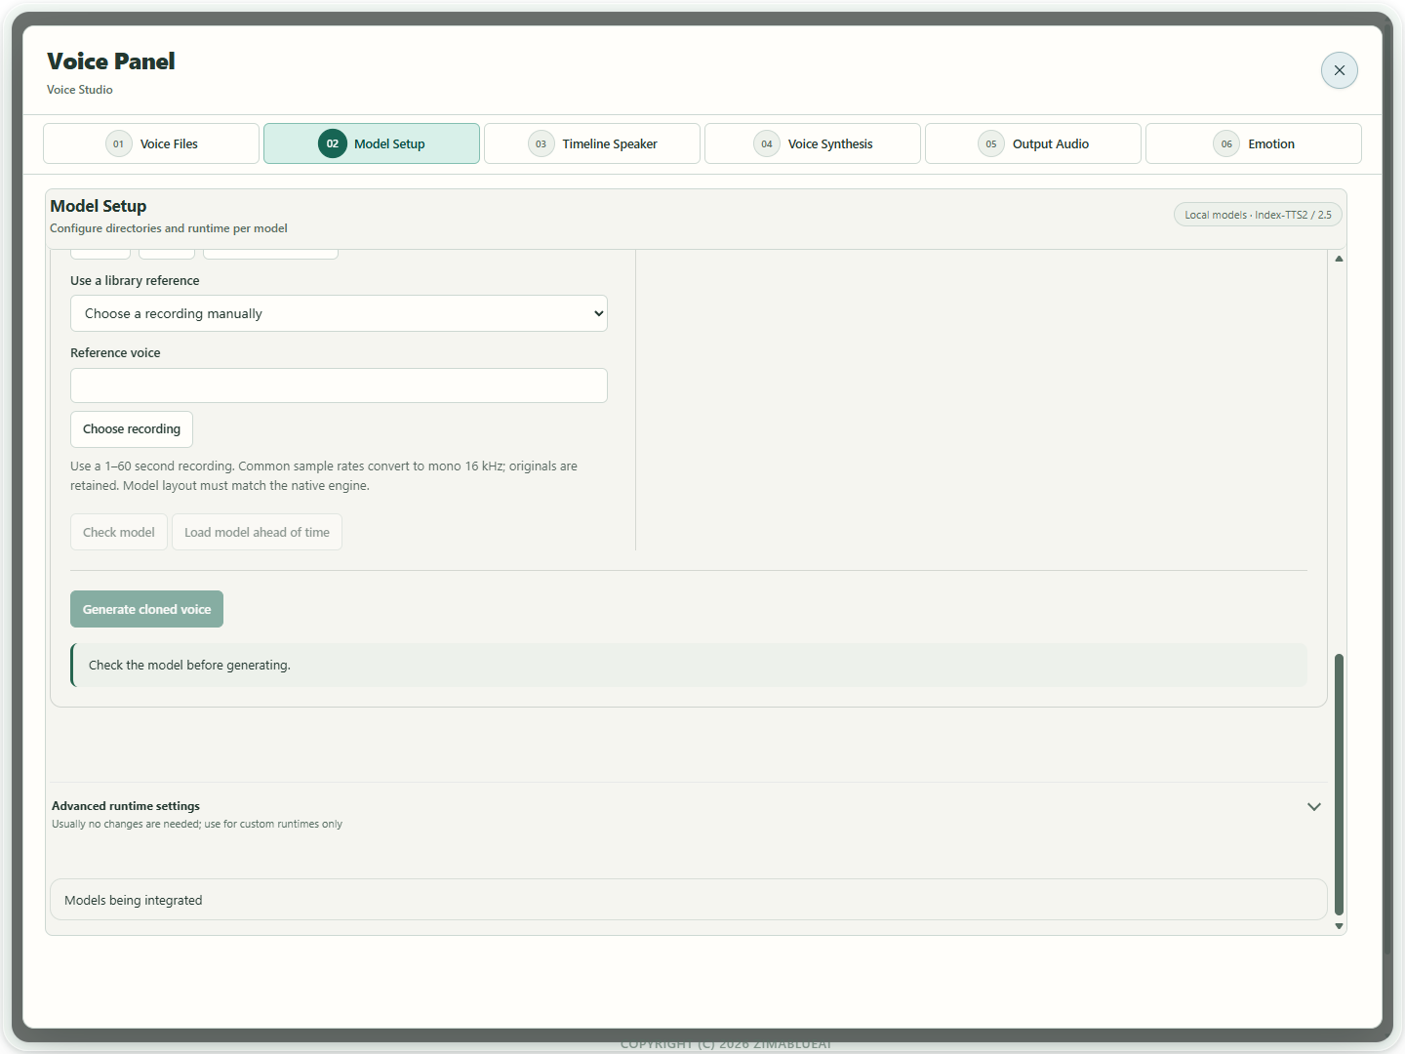1405x1054 pixels.
Task: Click the Local models Index-TTS2 badge
Action: 1258,215
